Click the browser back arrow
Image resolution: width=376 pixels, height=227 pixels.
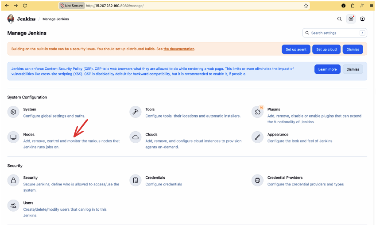(7, 5)
